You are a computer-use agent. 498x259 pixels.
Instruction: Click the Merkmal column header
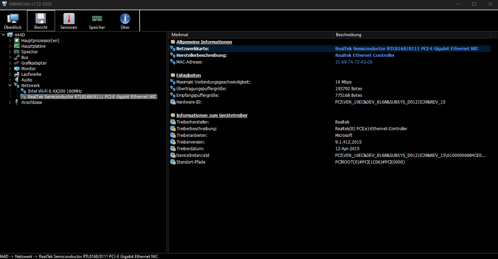(250, 35)
